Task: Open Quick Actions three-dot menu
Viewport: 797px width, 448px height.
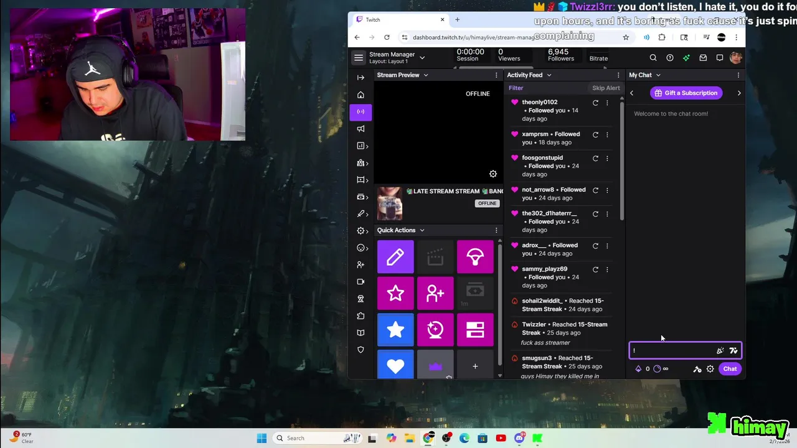Action: click(496, 230)
